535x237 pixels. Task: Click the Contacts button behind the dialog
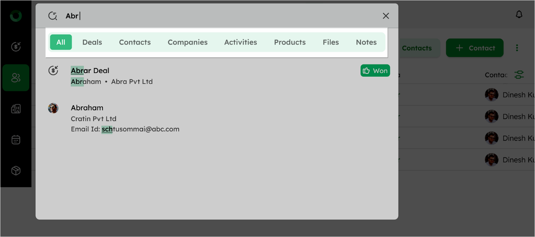click(419, 48)
